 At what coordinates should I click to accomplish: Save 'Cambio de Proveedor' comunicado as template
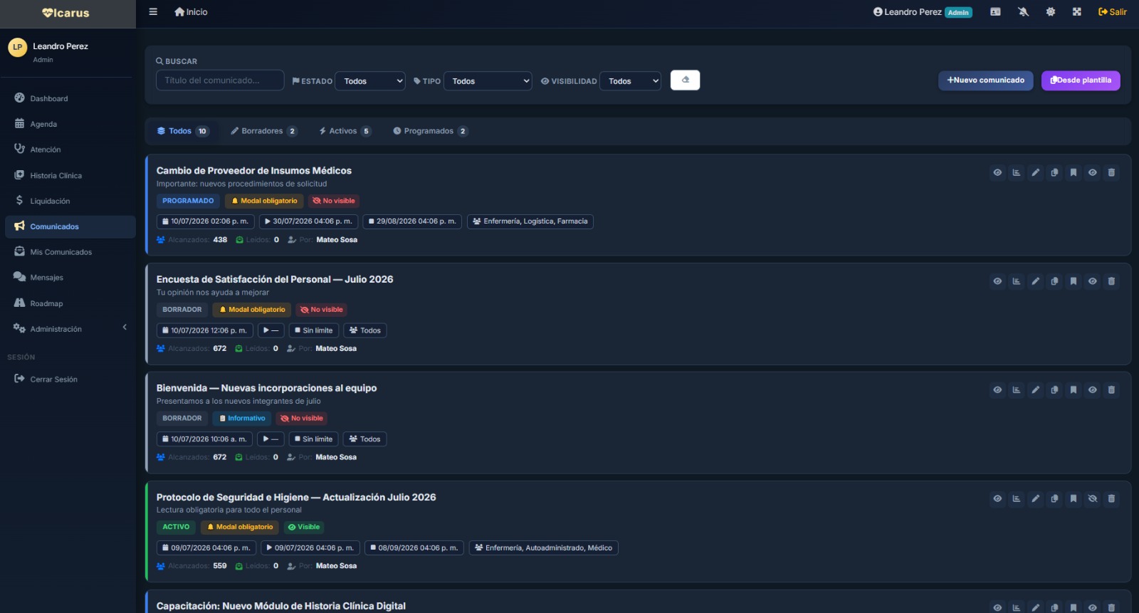[x=1074, y=172]
